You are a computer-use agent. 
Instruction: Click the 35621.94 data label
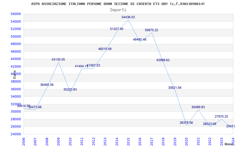[175, 88]
